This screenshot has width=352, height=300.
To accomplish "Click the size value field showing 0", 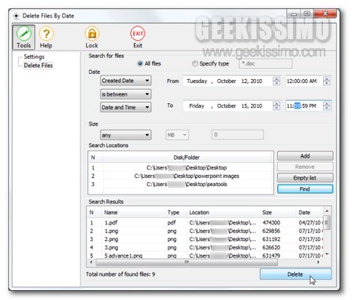I will pos(237,135).
